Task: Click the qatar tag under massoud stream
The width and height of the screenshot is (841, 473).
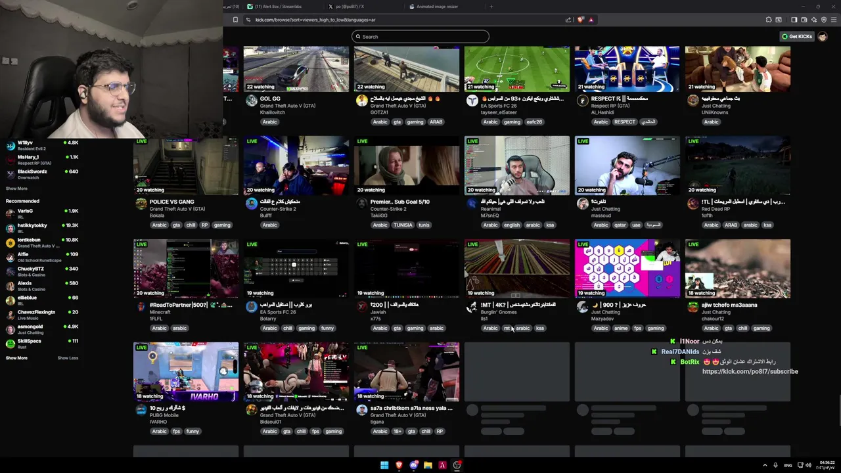Action: [x=621, y=225]
